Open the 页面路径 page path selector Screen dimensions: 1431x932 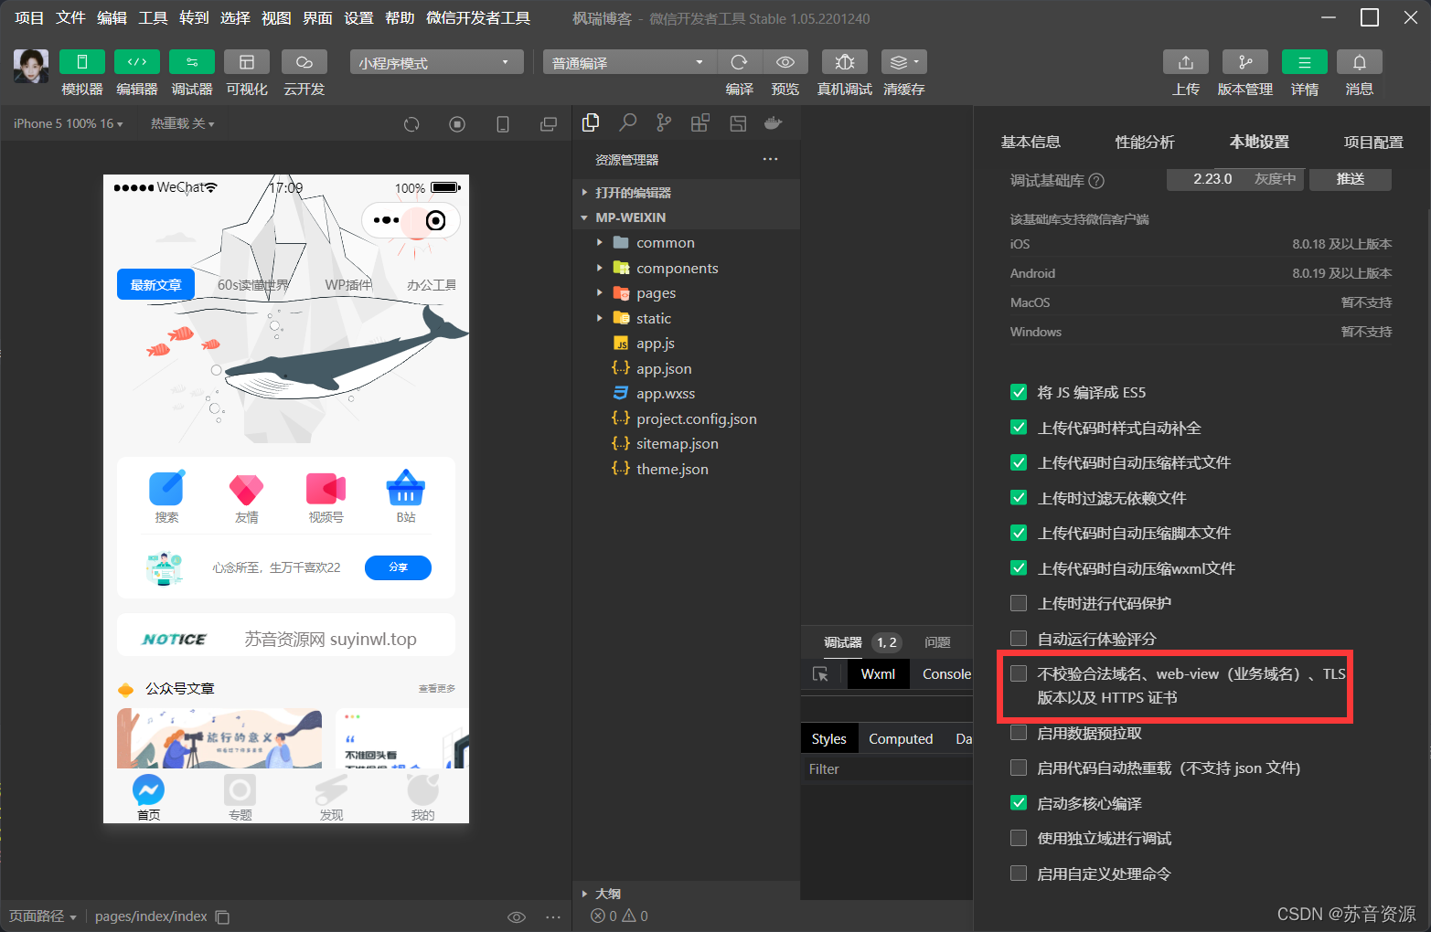[x=43, y=916]
